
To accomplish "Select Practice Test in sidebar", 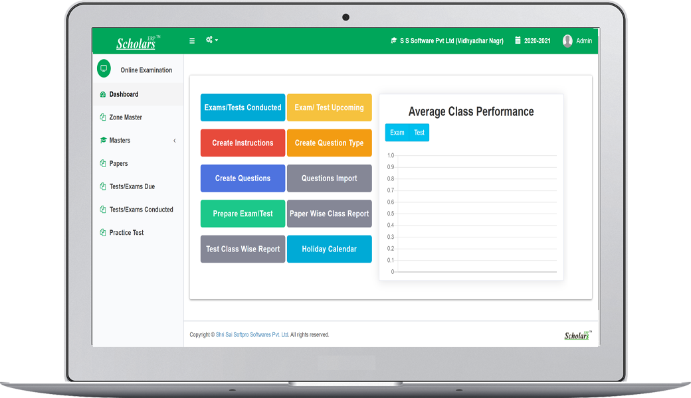I will (x=126, y=233).
